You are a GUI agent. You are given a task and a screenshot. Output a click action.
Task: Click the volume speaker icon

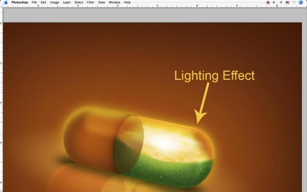tap(274, 3)
